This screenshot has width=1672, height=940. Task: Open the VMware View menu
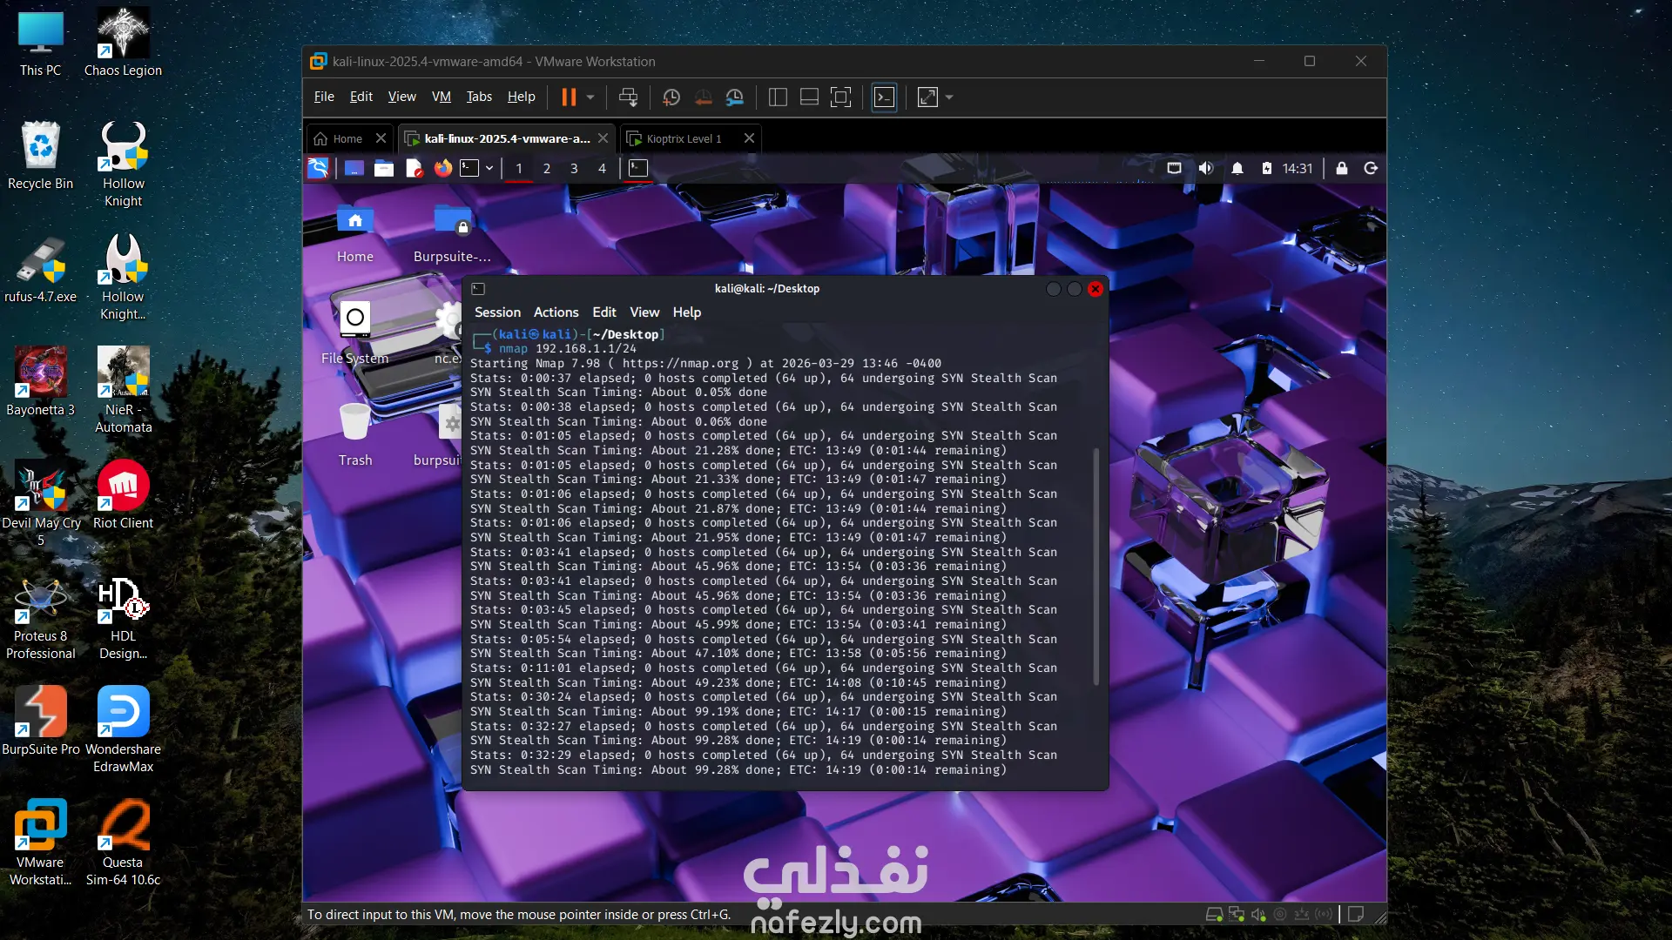coord(401,97)
